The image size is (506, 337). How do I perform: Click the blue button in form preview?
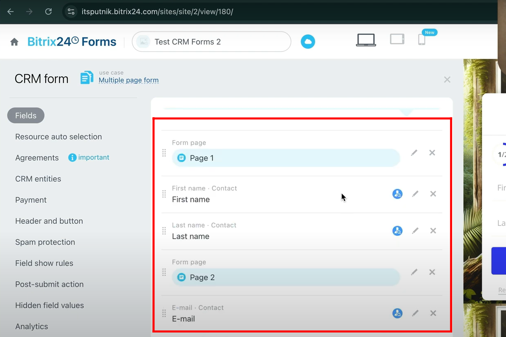tap(499, 261)
